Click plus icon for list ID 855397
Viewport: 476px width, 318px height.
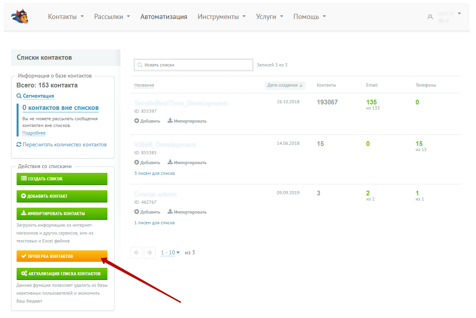pyautogui.click(x=137, y=121)
